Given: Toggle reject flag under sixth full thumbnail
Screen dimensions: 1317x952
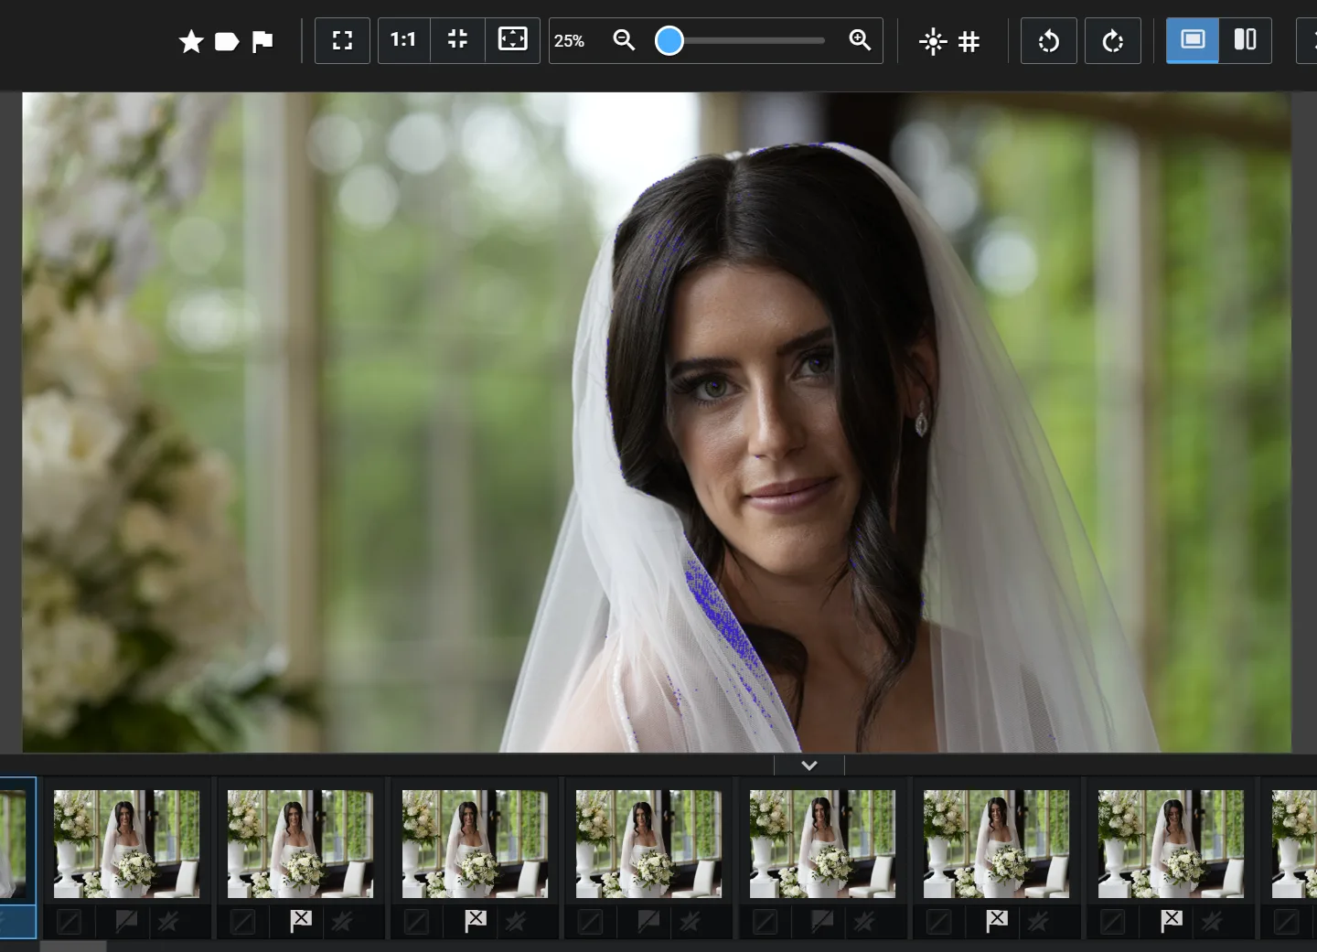Looking at the screenshot, I should (x=997, y=921).
